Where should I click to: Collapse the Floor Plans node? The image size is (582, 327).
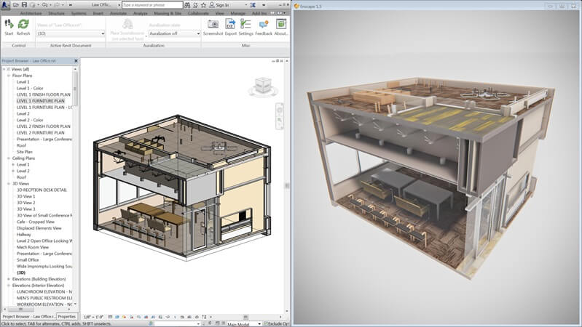(x=9, y=76)
